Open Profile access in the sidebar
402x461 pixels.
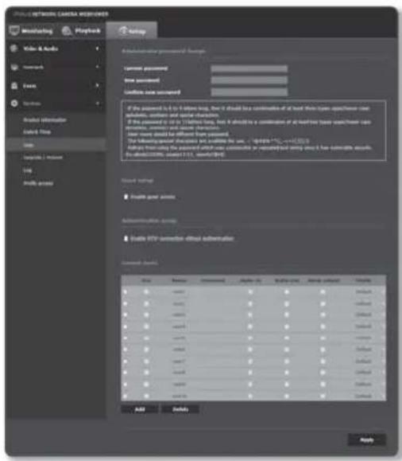pos(38,183)
